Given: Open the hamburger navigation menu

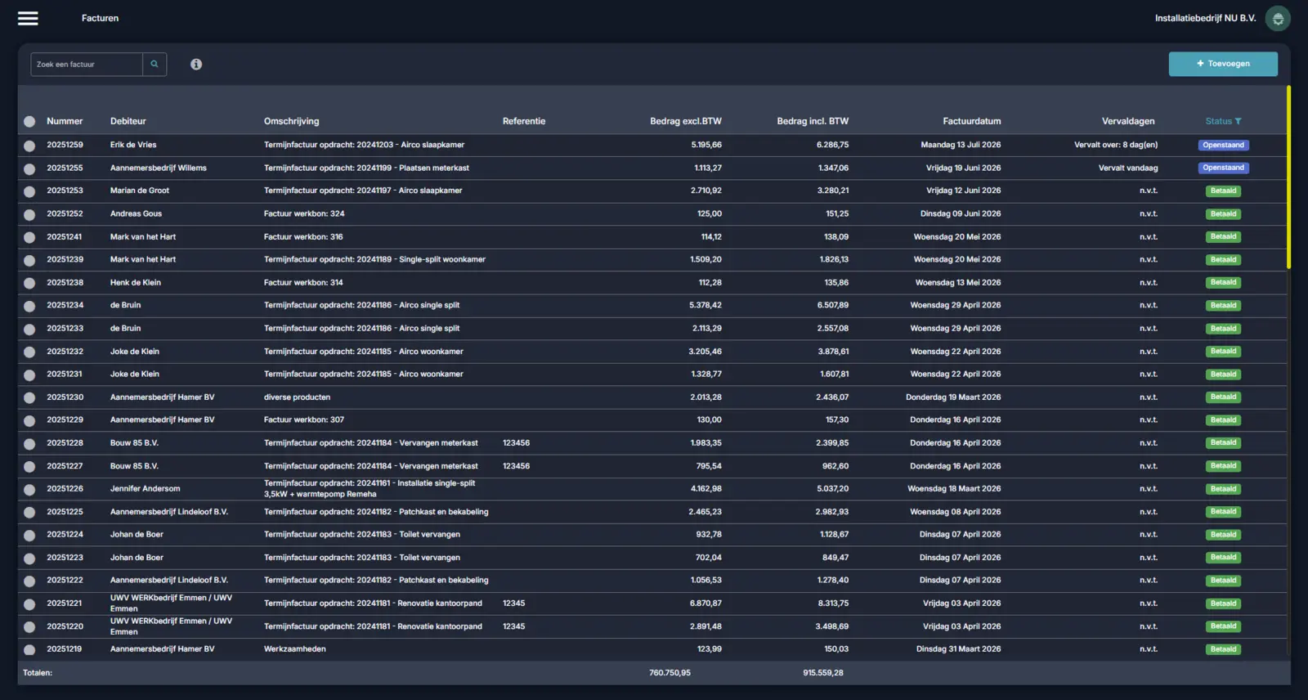Looking at the screenshot, I should point(28,18).
